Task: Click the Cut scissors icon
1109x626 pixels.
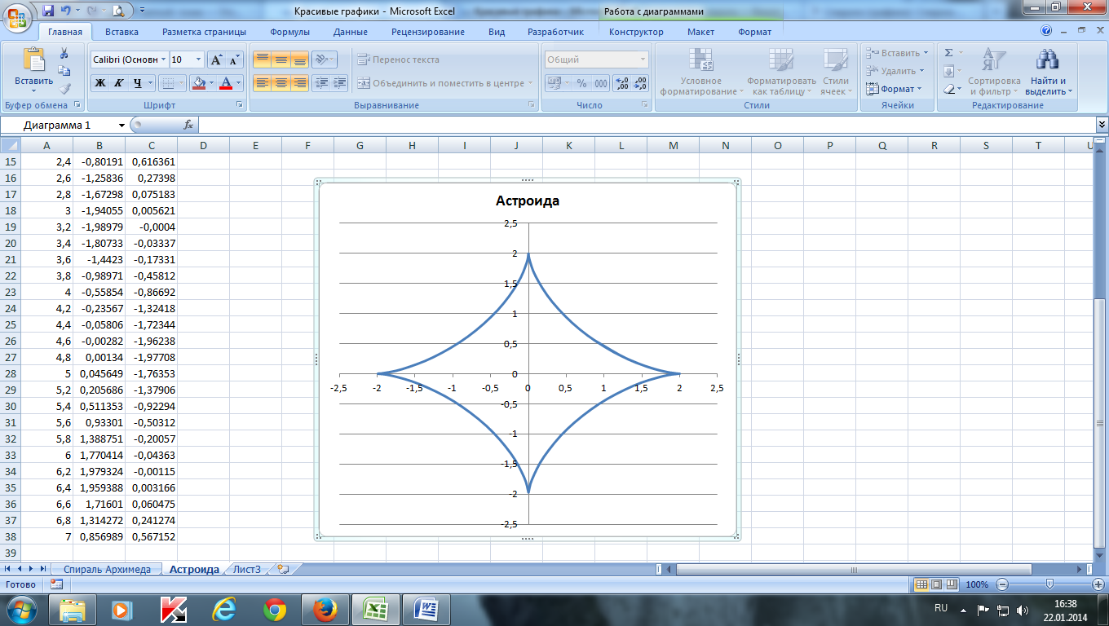Action: coord(64,53)
